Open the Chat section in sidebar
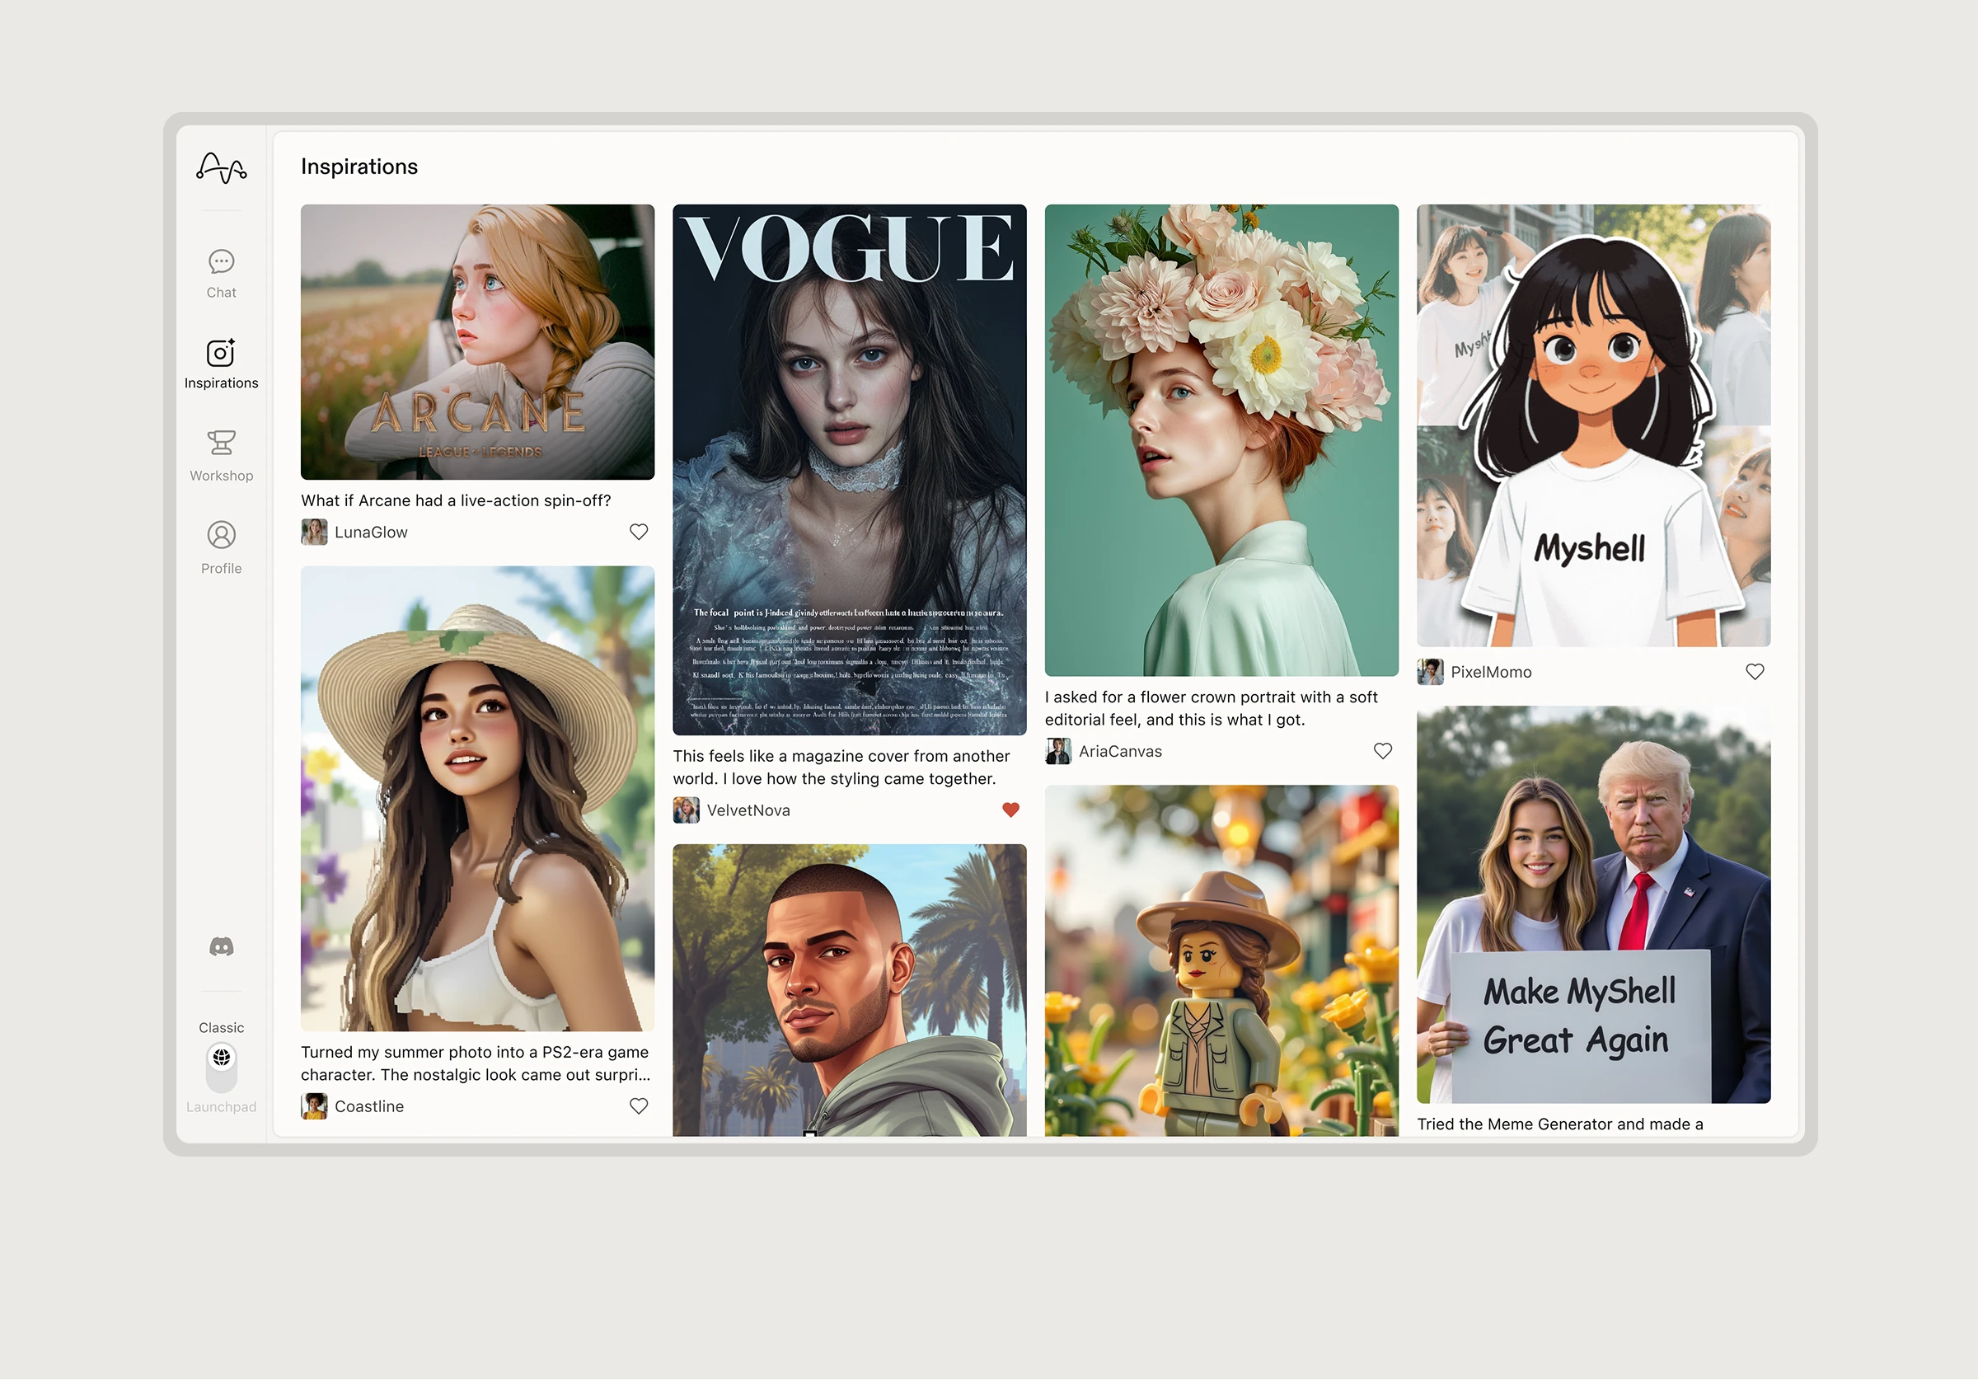The image size is (1978, 1380). [x=222, y=274]
